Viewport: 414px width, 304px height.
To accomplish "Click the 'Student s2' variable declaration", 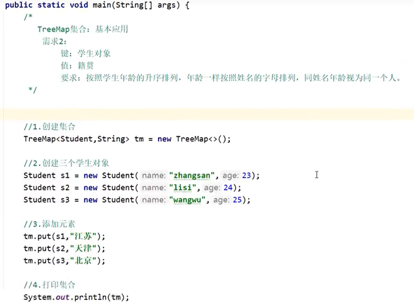I will (46, 188).
